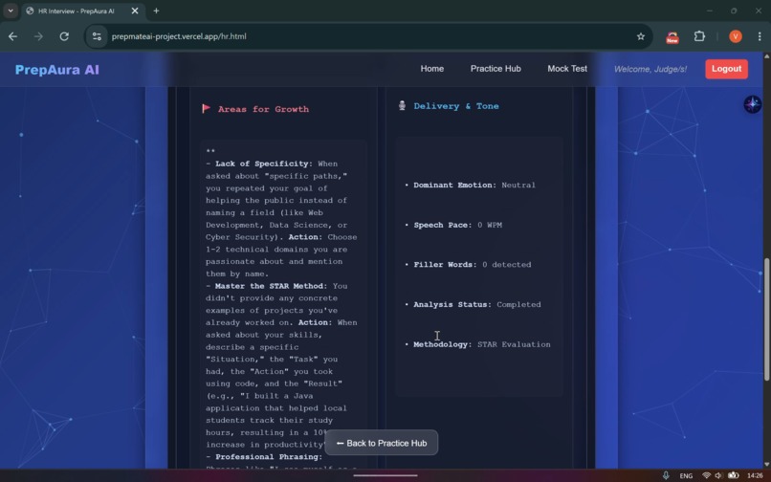Reload the HR interview page
The width and height of the screenshot is (771, 482).
pos(64,36)
